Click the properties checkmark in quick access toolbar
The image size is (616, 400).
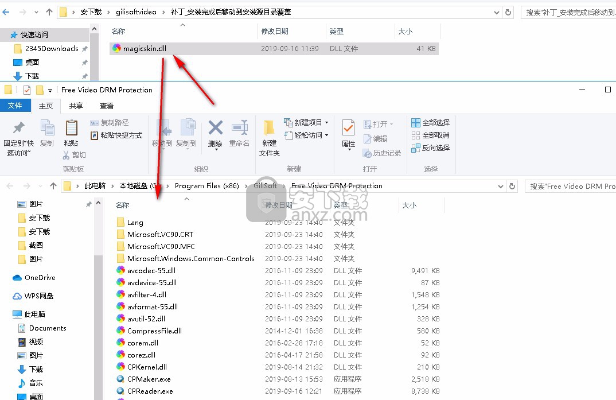click(x=27, y=90)
